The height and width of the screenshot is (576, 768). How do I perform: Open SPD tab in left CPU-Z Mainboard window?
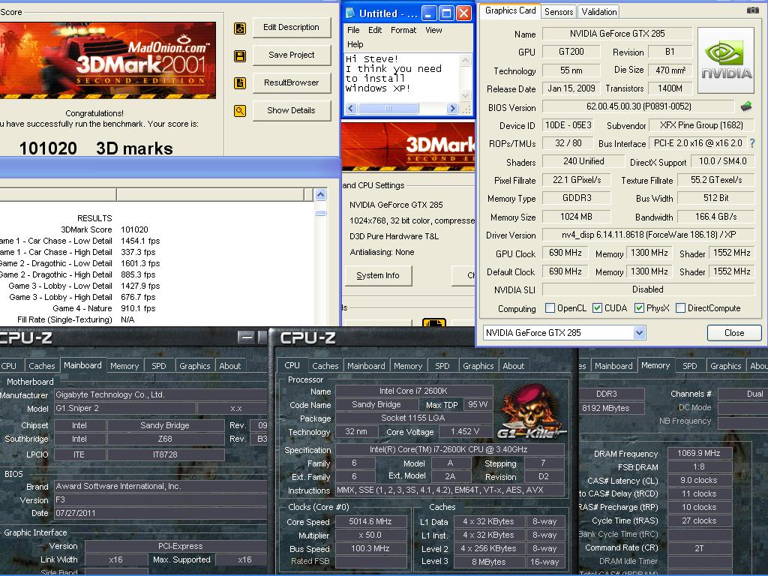click(x=159, y=366)
